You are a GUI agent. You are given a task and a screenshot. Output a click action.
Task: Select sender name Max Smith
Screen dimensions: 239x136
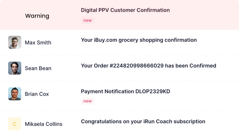tap(38, 43)
